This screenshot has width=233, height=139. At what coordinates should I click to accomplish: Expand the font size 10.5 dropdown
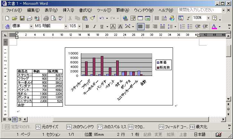tap(80, 27)
